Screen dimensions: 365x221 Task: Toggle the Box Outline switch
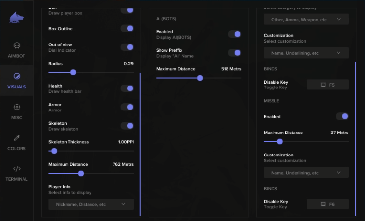click(x=127, y=29)
